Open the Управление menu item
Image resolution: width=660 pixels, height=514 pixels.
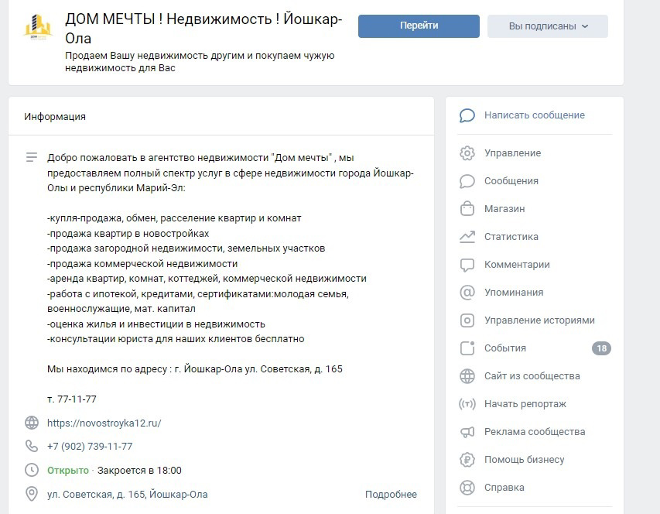(x=512, y=153)
